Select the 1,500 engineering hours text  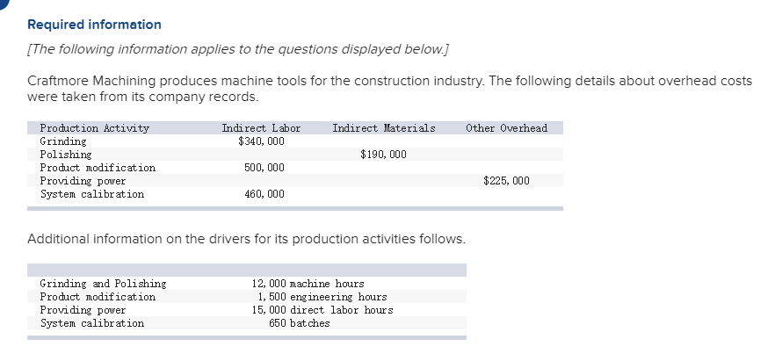(322, 297)
